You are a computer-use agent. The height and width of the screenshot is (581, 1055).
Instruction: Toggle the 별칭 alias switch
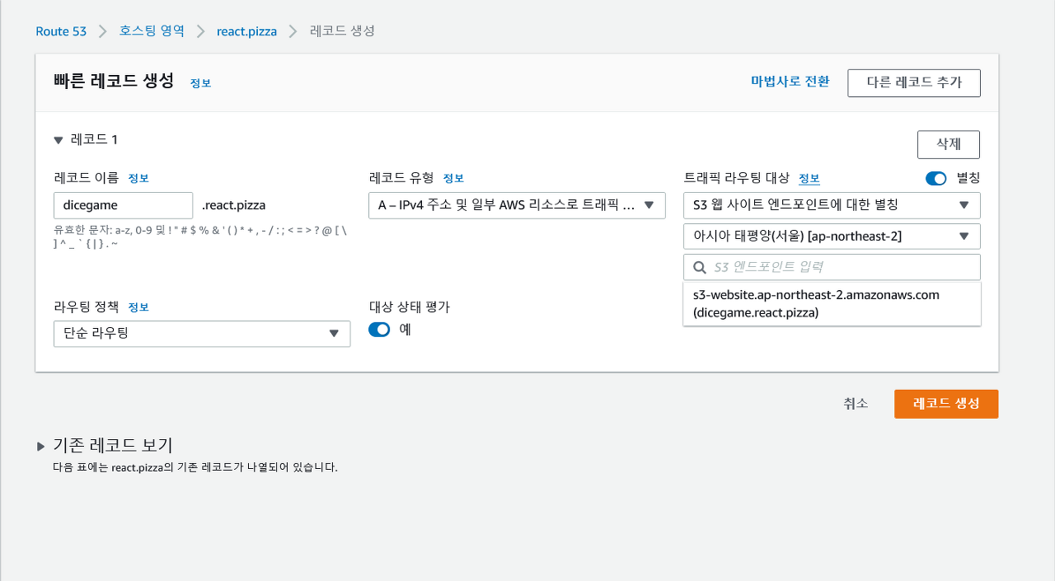936,178
